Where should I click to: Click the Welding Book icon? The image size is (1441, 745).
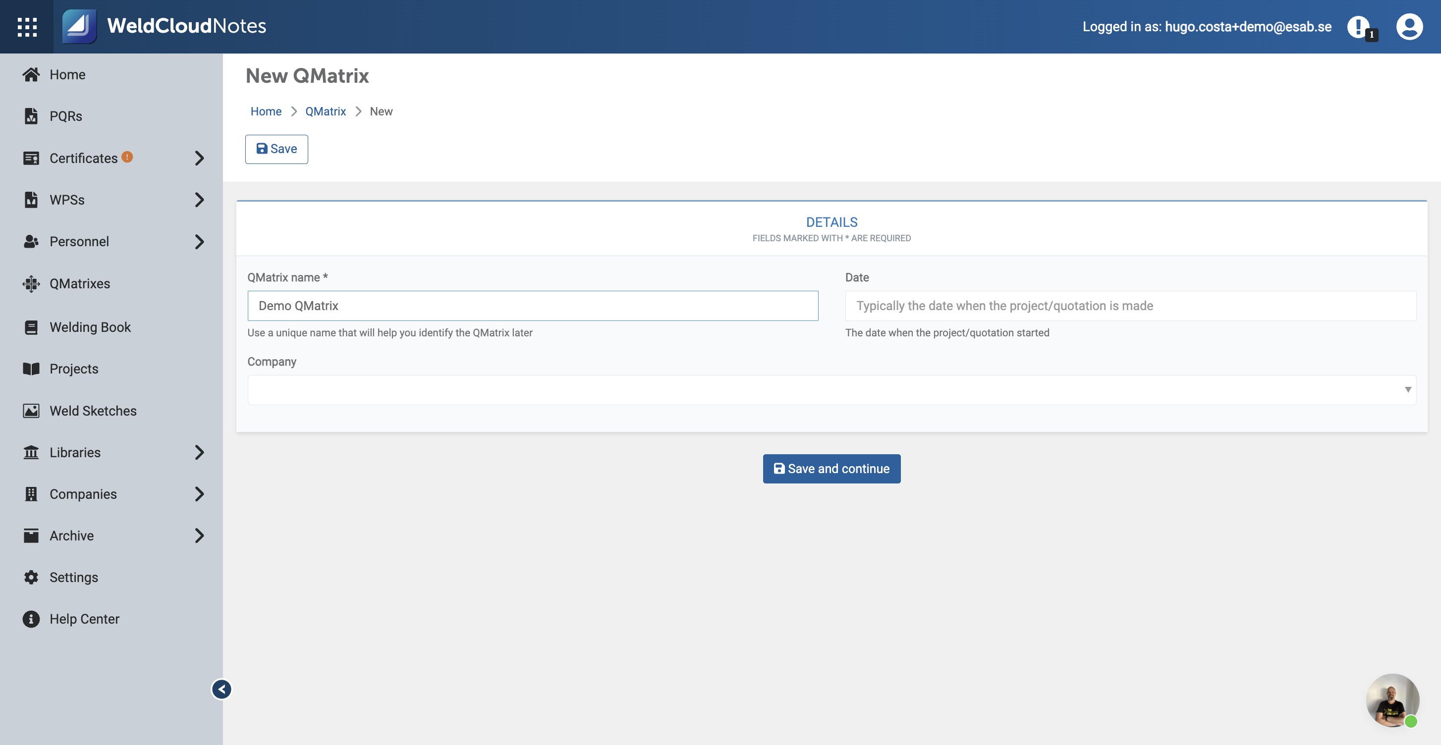pos(31,327)
